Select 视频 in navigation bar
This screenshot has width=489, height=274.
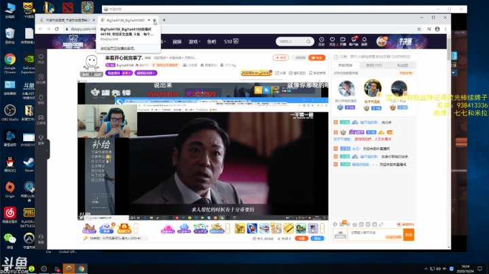click(177, 41)
